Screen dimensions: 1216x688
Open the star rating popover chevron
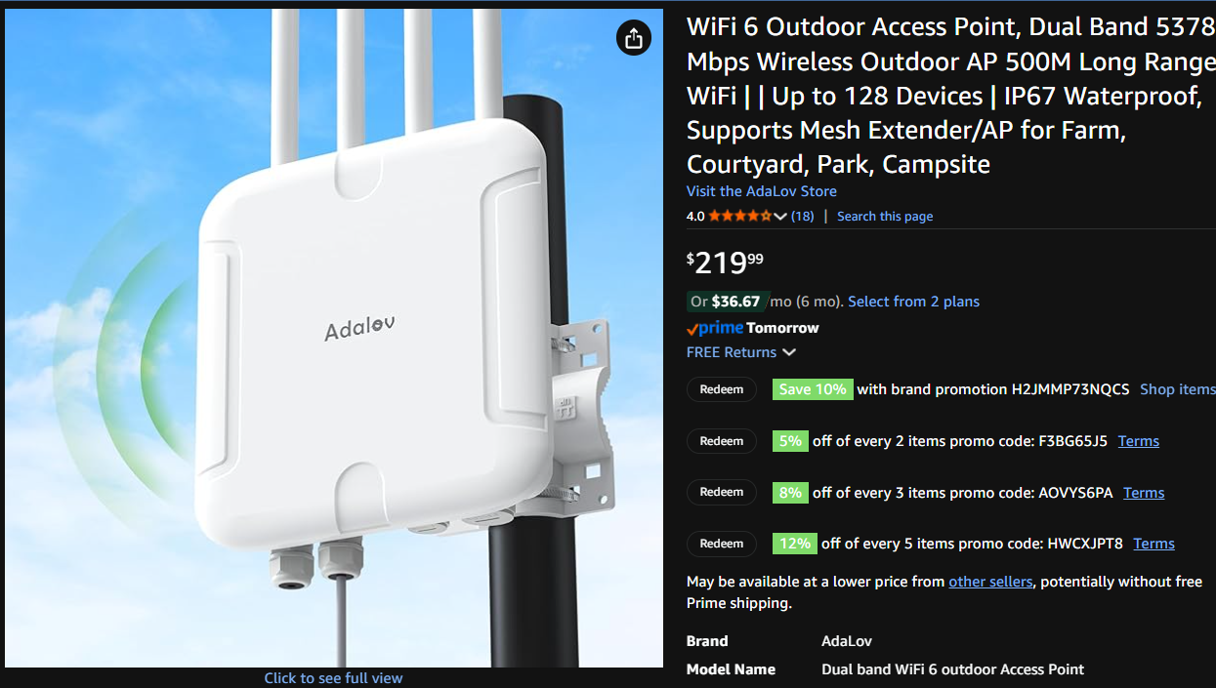pyautogui.click(x=780, y=216)
